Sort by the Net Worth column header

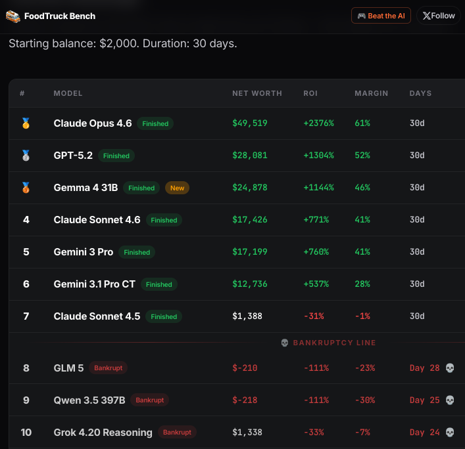[x=257, y=93]
